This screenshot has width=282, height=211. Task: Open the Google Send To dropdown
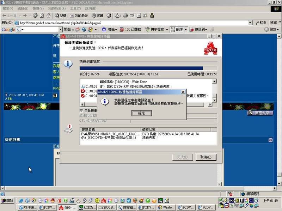(x=198, y=30)
